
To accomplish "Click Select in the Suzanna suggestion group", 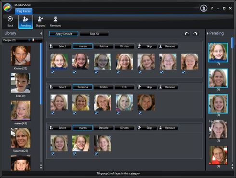I will pos(60,87).
